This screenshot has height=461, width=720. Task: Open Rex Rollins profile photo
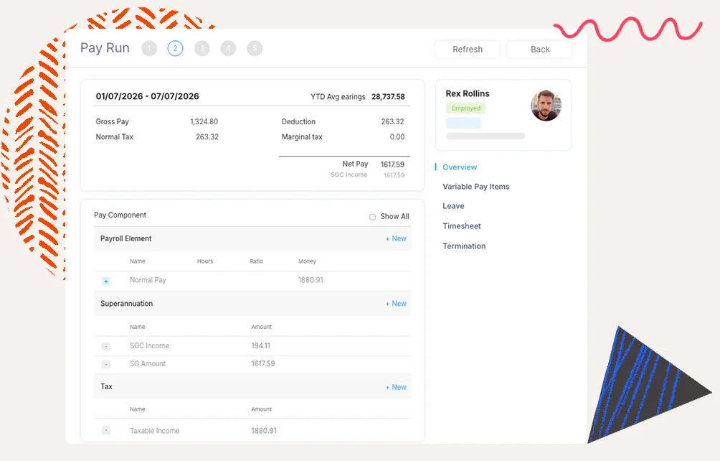546,106
